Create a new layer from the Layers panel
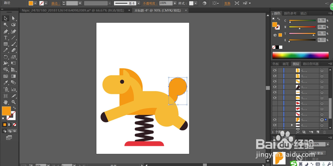 318,132
